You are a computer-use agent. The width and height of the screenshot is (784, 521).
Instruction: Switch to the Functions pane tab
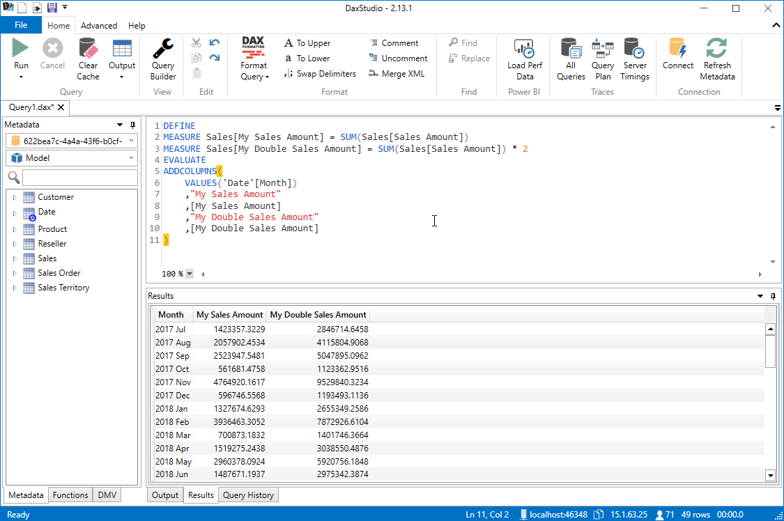pos(70,495)
